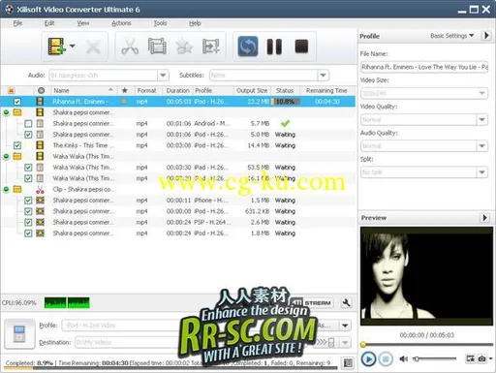Screen dimensions: 496x373
Task: Click the preview window mode icon
Action: [470, 358]
